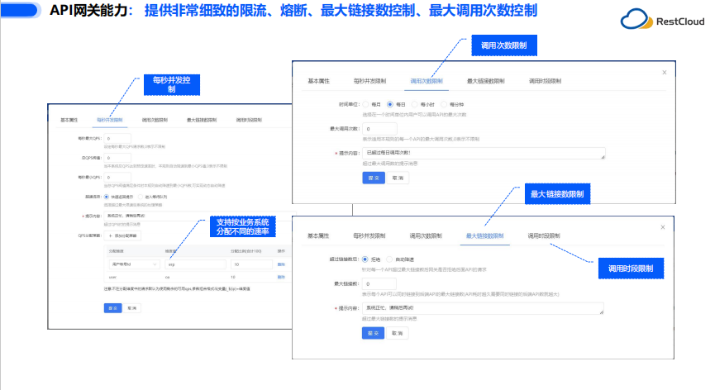Cancel the 最大链接数限制 form with 取消
Viewport: 715px width, 390px height.
coord(398,332)
